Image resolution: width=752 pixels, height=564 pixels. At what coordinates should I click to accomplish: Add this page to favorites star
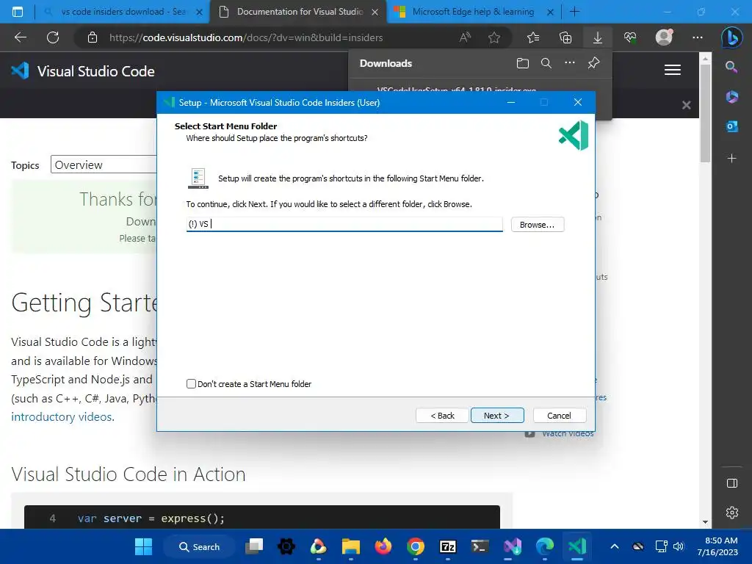[x=494, y=37]
